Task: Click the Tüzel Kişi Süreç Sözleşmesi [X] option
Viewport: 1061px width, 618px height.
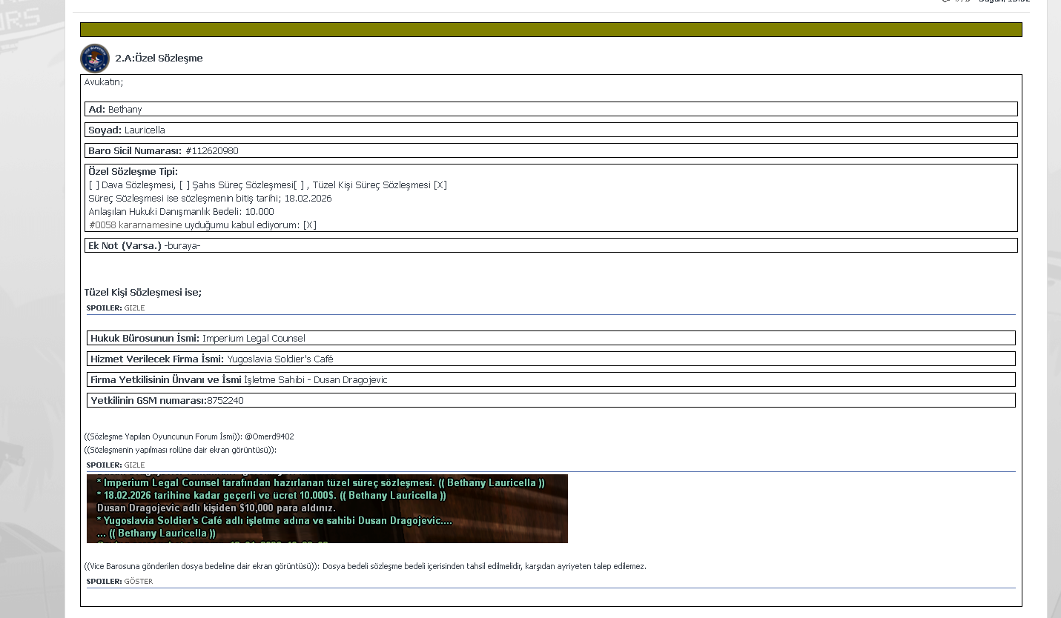Action: 380,185
